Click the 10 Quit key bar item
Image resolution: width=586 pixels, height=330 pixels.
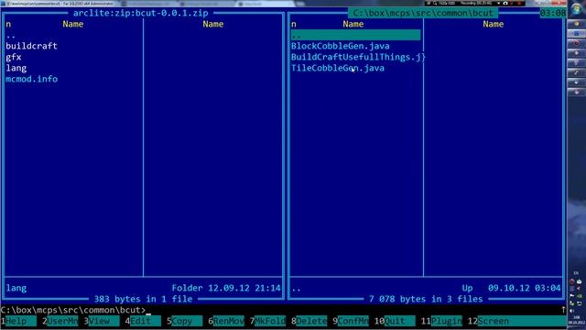pyautogui.click(x=395, y=321)
